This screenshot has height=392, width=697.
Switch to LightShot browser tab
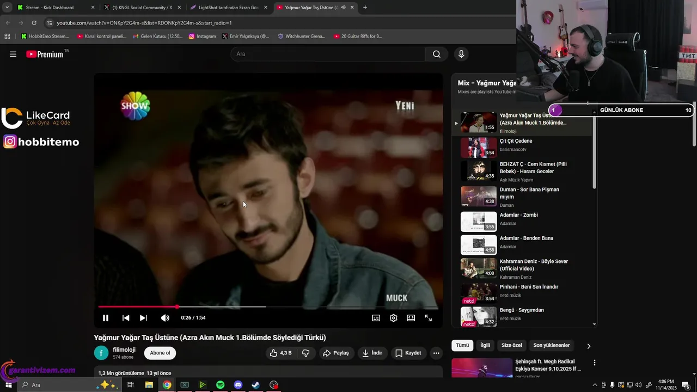click(x=229, y=8)
